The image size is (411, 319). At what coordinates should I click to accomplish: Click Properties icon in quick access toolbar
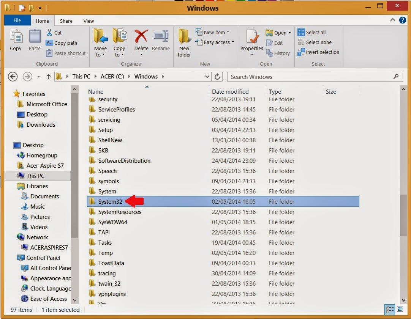(22, 8)
